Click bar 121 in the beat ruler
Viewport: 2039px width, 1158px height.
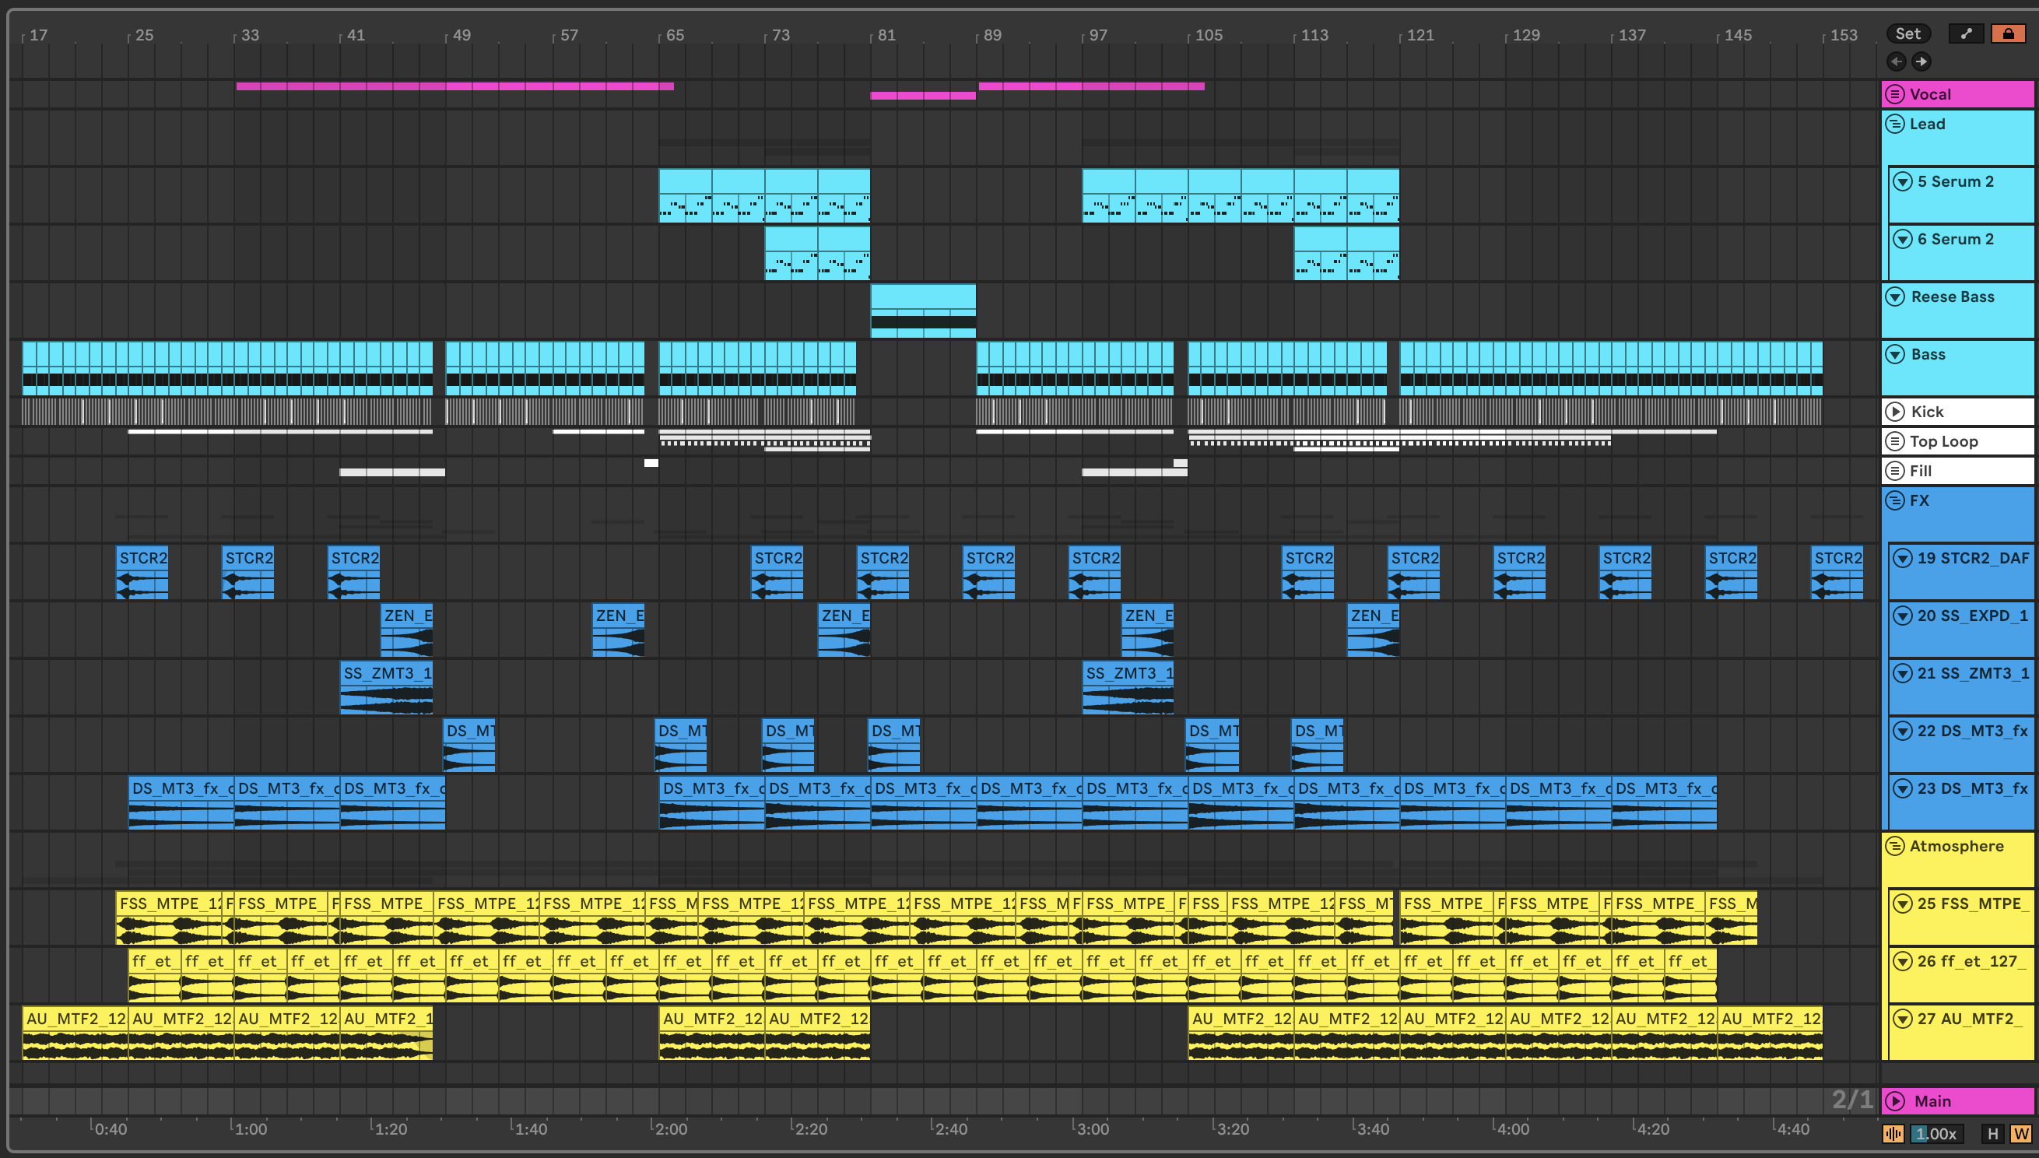1420,35
